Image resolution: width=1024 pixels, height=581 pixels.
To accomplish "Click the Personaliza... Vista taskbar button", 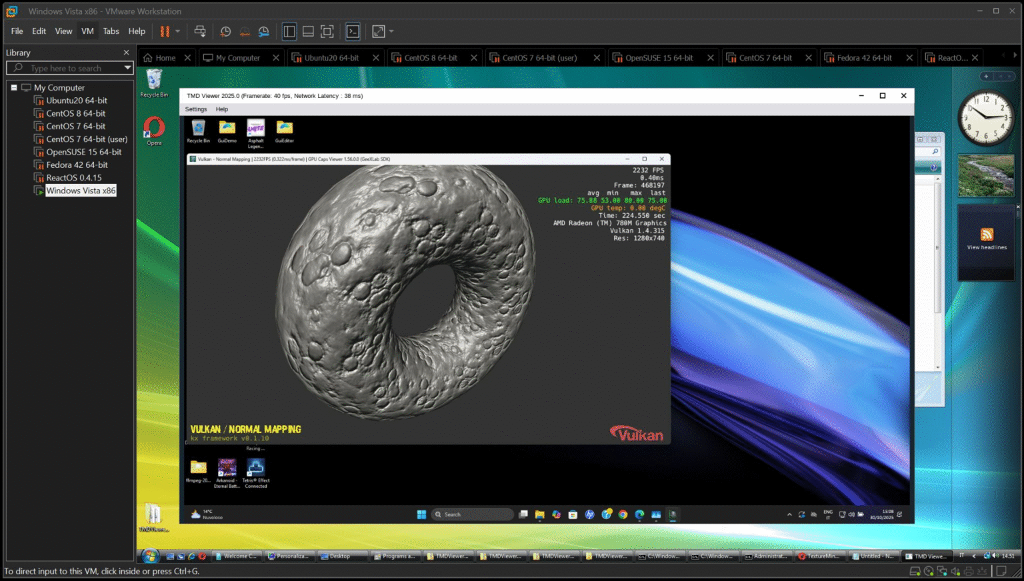I will 289,556.
